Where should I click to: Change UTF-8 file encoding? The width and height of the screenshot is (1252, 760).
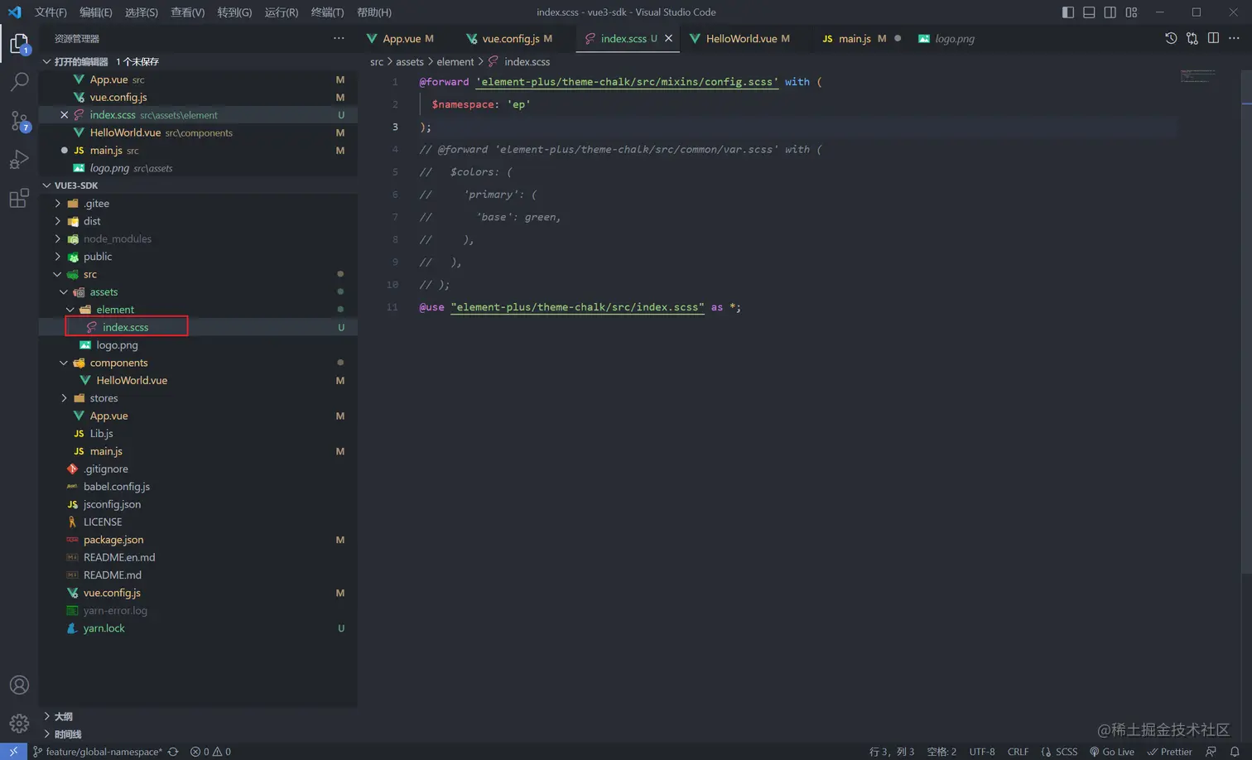point(982,752)
